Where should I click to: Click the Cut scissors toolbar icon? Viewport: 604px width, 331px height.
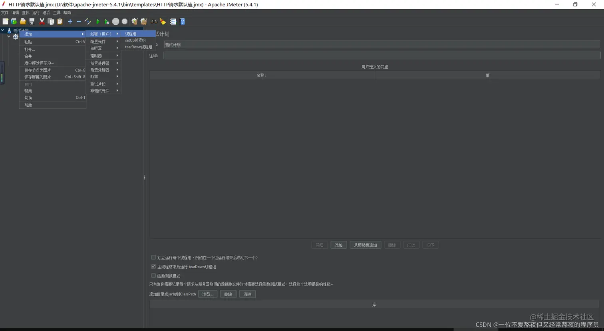42,22
